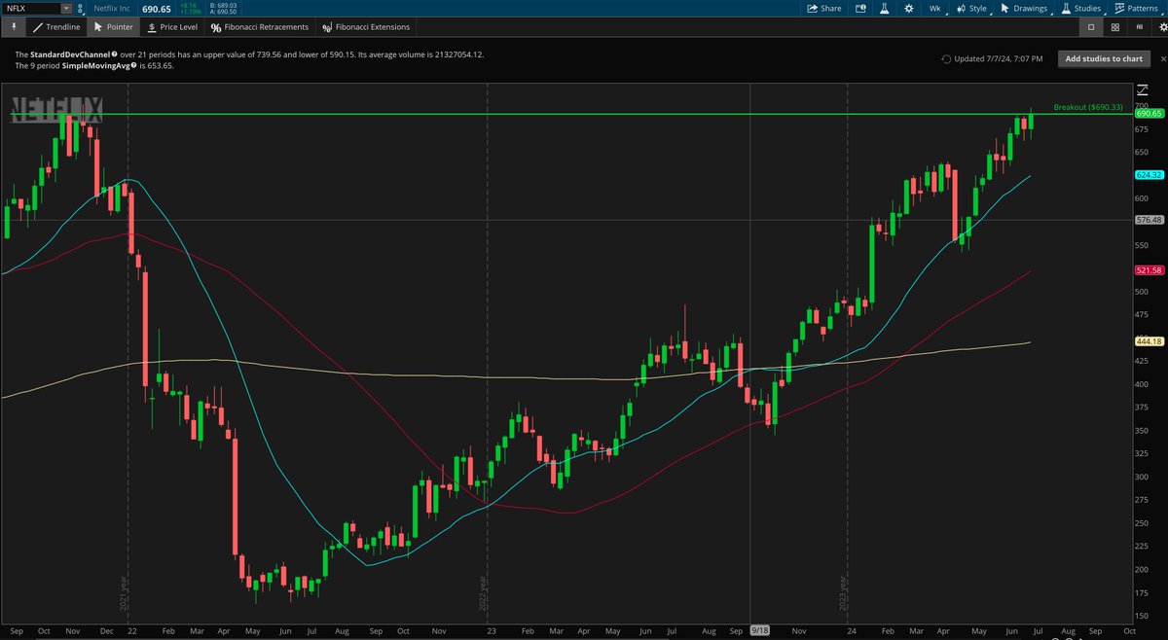This screenshot has height=640, width=1168.
Task: Click the cyan 624.32 moving average bubble
Action: [1149, 175]
